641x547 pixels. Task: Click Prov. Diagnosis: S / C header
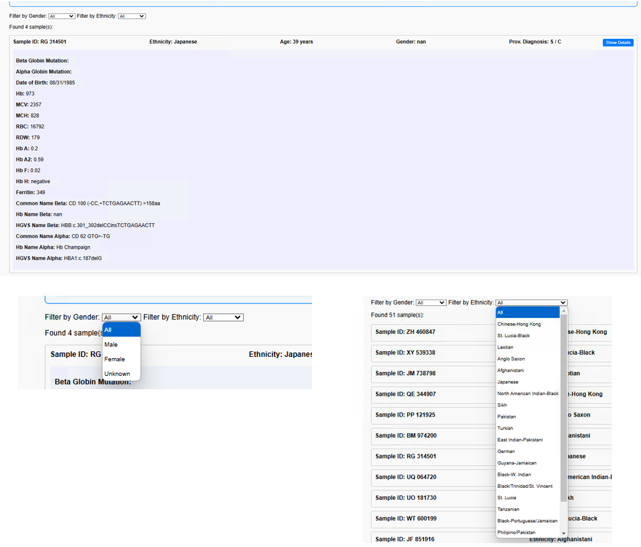[535, 42]
